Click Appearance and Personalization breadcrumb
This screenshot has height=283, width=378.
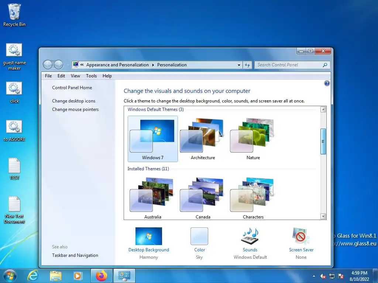(117, 65)
